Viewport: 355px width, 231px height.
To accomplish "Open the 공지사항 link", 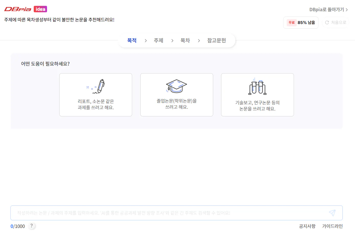I will coord(307,226).
